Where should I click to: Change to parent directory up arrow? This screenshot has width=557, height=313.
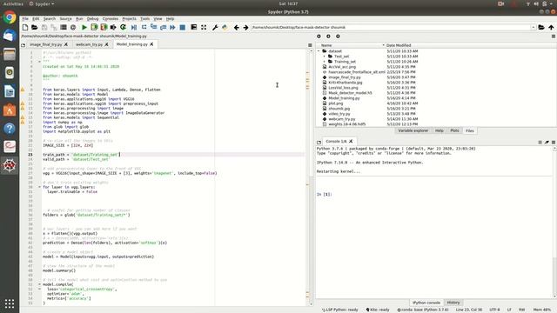(x=551, y=27)
